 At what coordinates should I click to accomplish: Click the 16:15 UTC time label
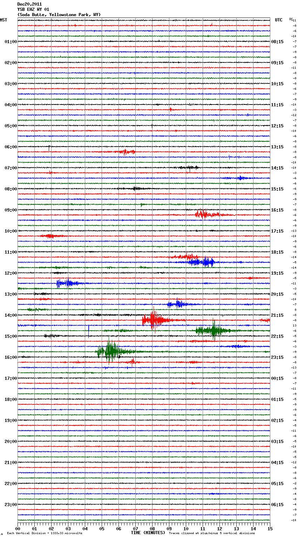pyautogui.click(x=277, y=210)
